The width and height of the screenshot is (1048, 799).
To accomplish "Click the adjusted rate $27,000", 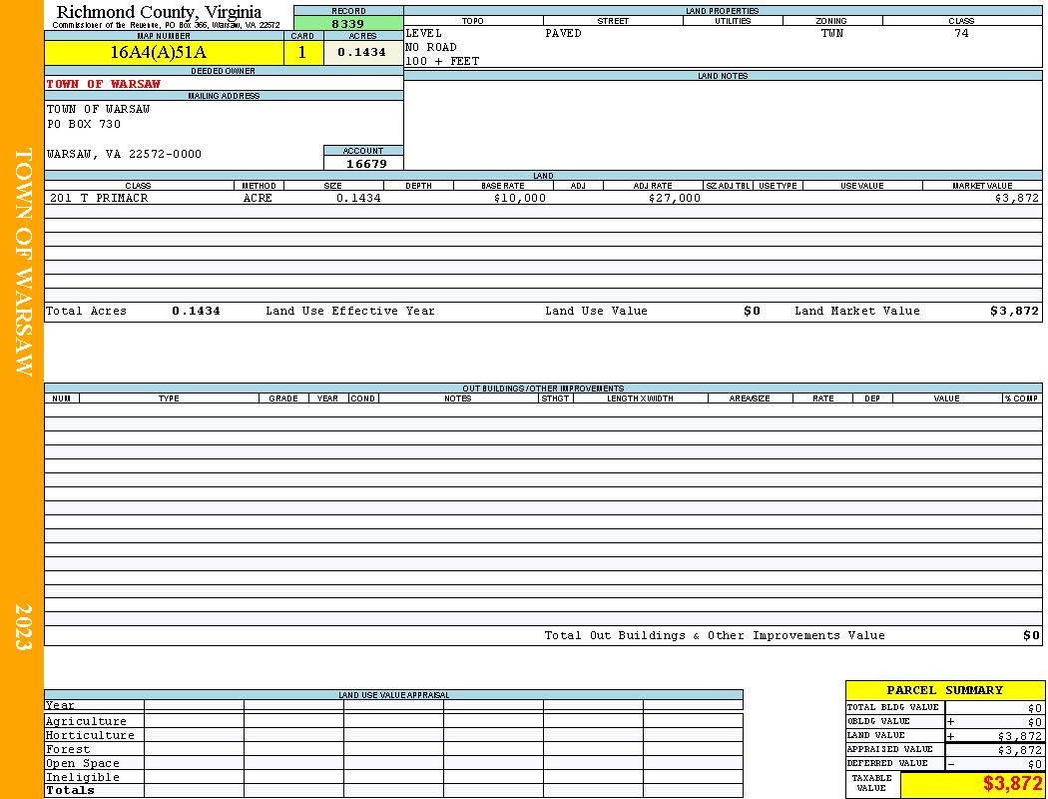I will coord(675,198).
